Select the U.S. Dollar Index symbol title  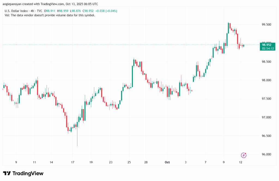pos(16,11)
